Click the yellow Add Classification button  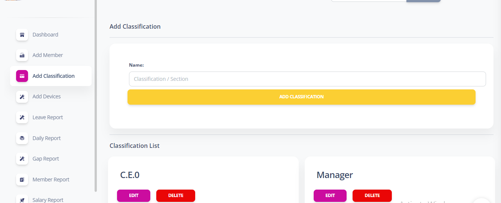[x=301, y=97]
